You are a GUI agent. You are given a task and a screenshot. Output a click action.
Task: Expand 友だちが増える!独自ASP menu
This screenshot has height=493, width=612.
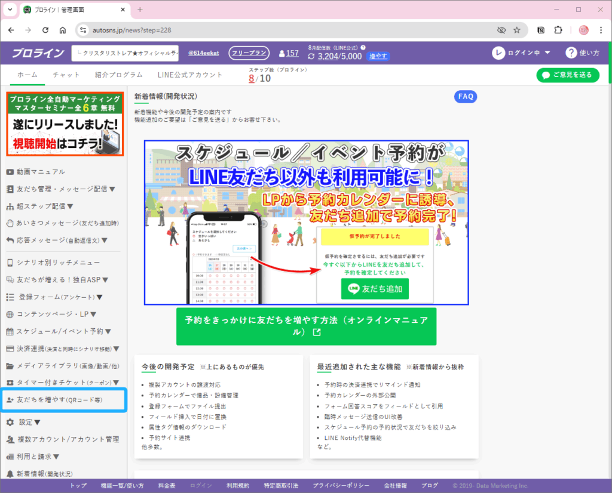click(x=57, y=280)
